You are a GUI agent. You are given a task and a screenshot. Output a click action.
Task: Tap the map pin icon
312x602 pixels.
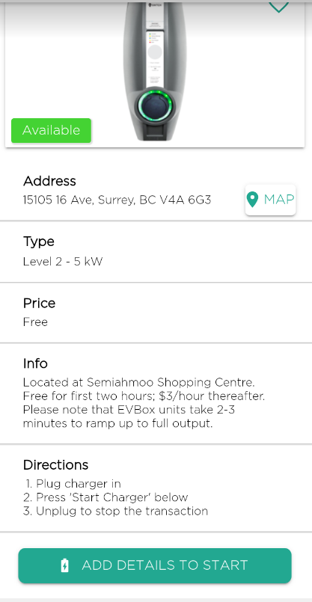[x=252, y=200]
